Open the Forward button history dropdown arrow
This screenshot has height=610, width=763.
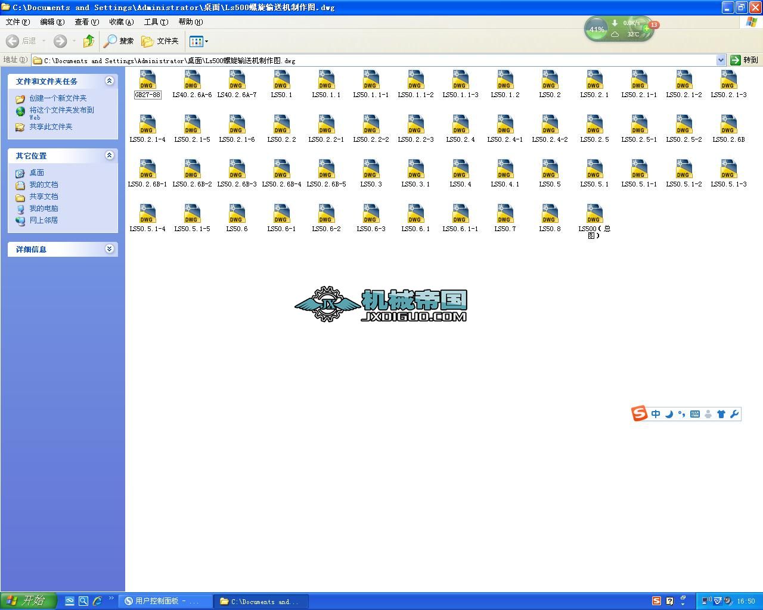click(x=74, y=41)
